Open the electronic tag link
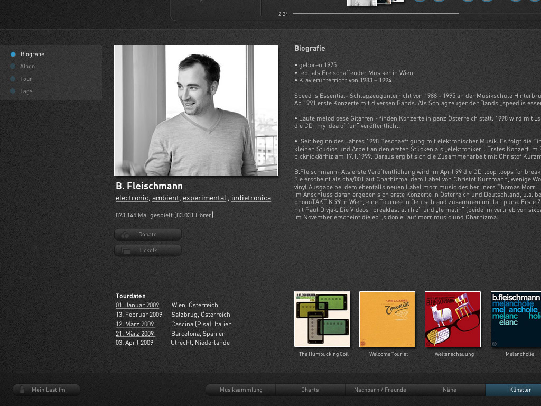Image resolution: width=541 pixels, height=406 pixels. click(x=132, y=198)
